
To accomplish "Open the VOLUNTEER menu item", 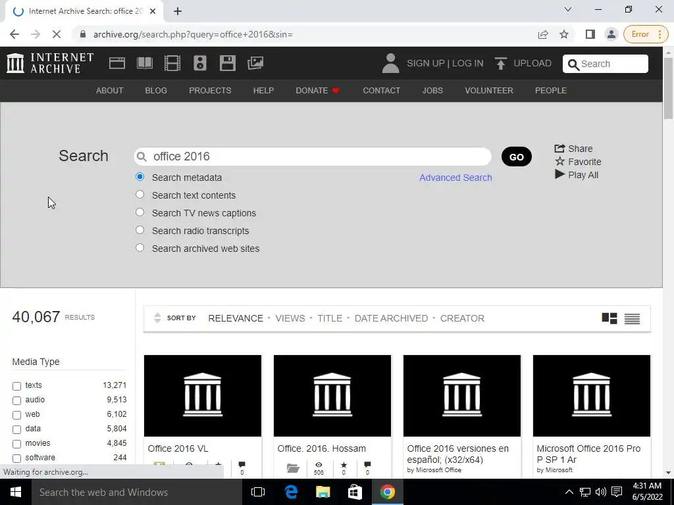I will point(489,91).
